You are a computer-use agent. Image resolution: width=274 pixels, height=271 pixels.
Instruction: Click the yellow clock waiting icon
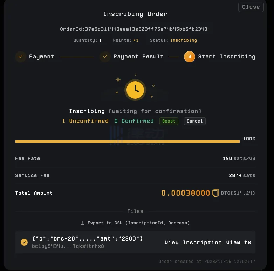(x=136, y=90)
